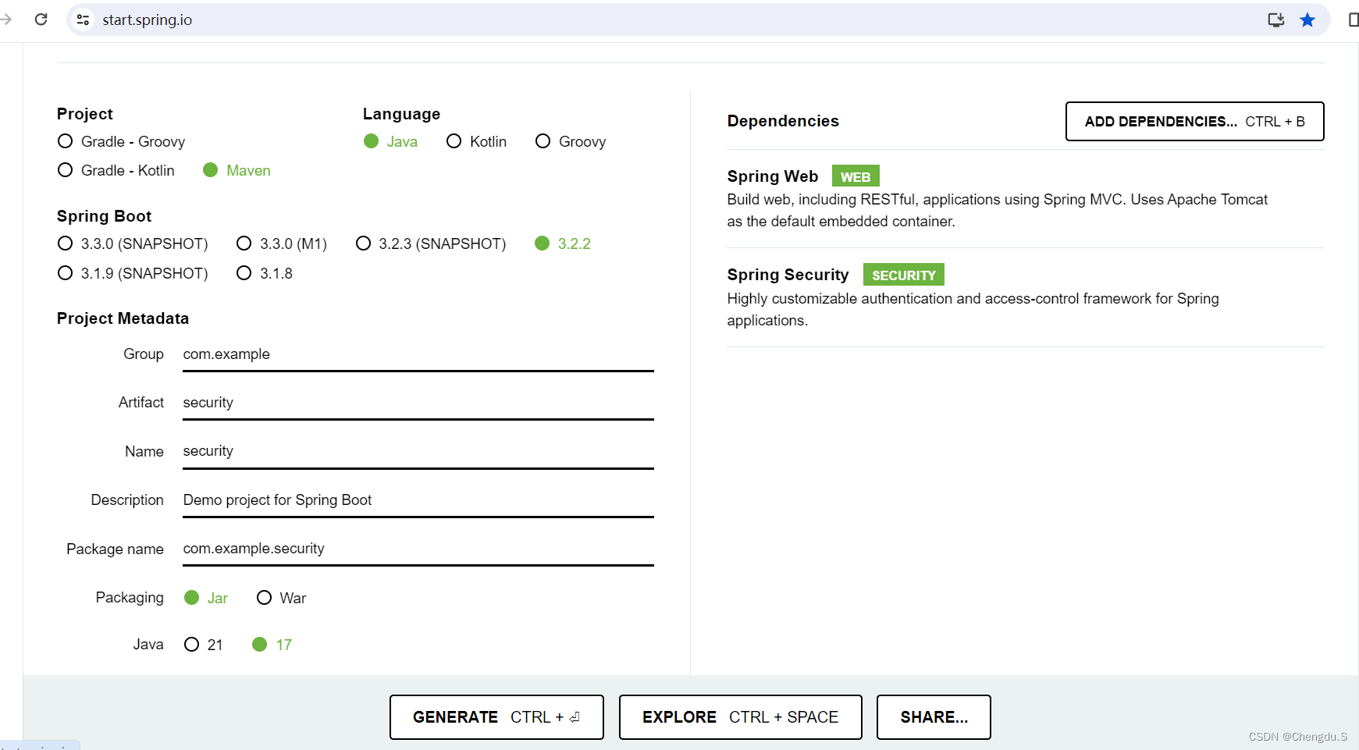
Task: Click the Share button
Action: point(934,717)
